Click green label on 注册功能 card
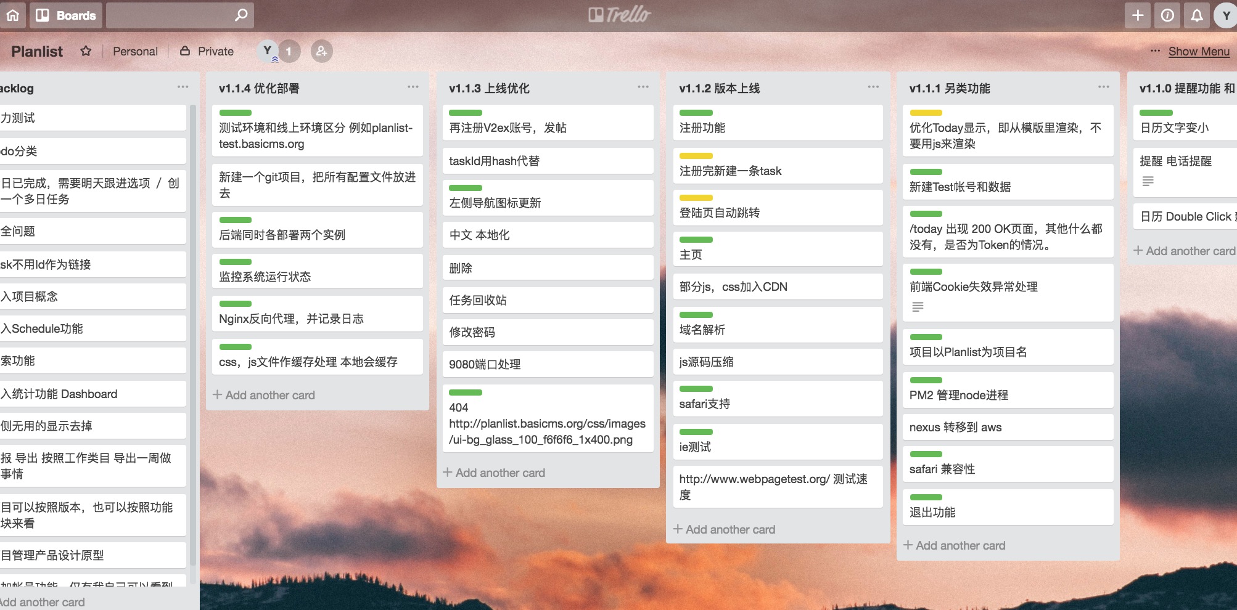 pyautogui.click(x=696, y=113)
